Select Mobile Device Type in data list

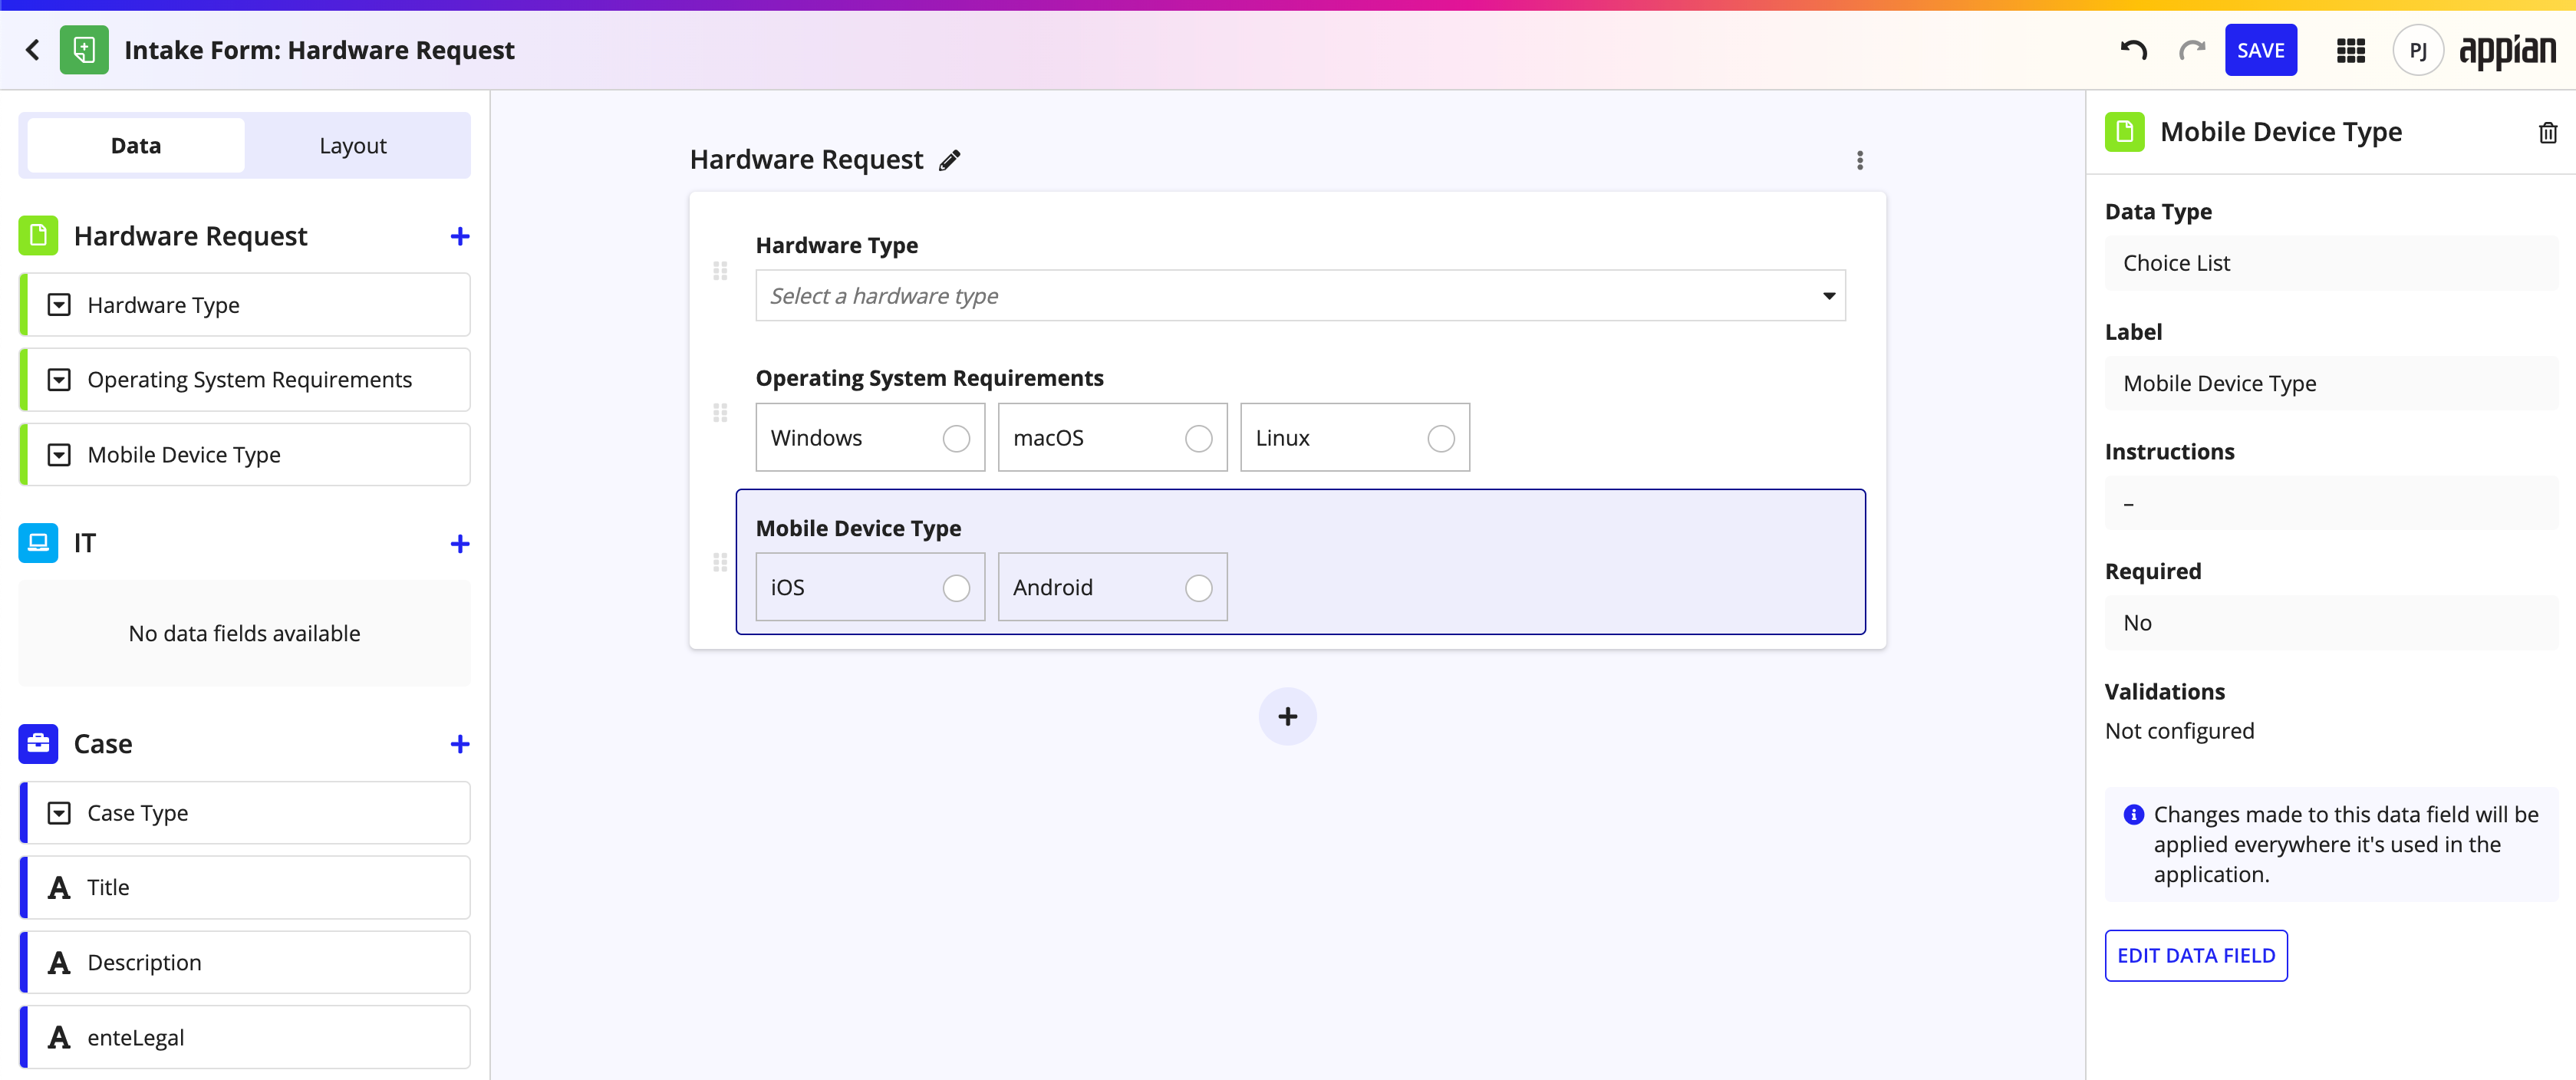pos(245,455)
